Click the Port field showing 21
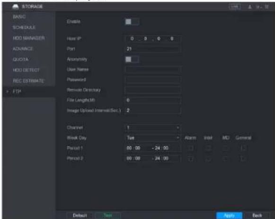275x219 pixels. (x=153, y=49)
